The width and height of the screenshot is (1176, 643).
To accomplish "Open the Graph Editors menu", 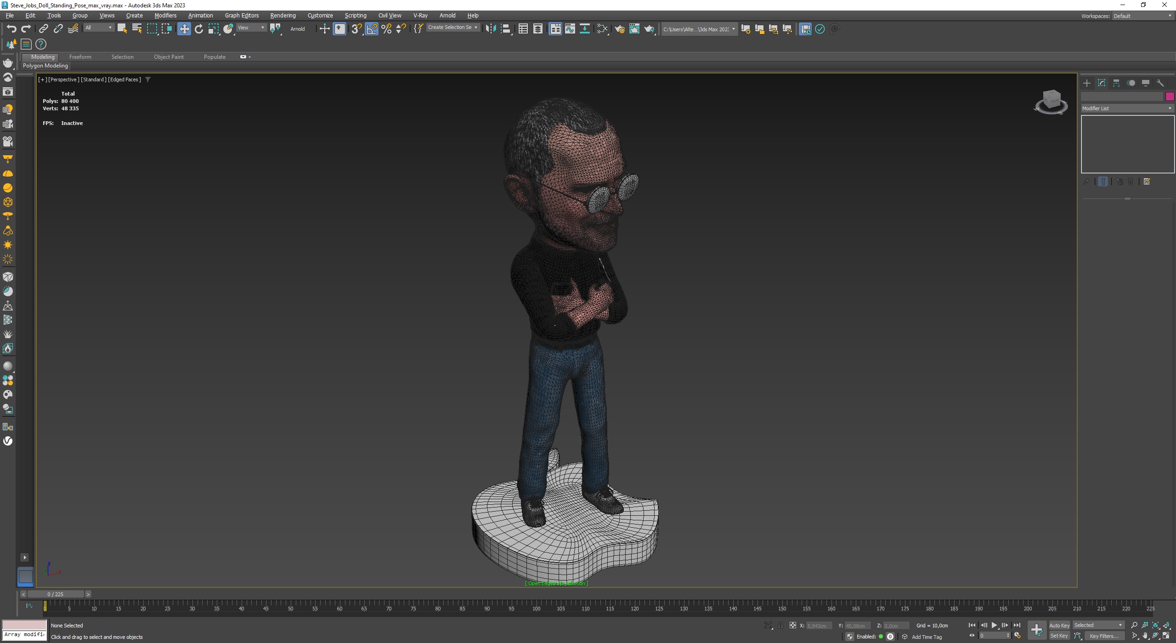I will [x=242, y=16].
